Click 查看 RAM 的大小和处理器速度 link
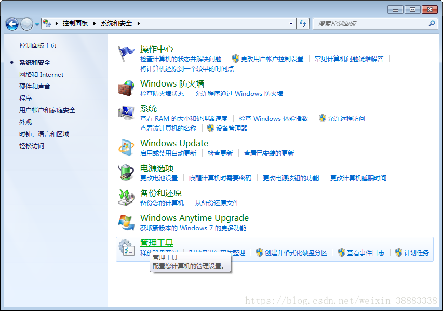Screen dimensions: 443x311 tap(184, 118)
